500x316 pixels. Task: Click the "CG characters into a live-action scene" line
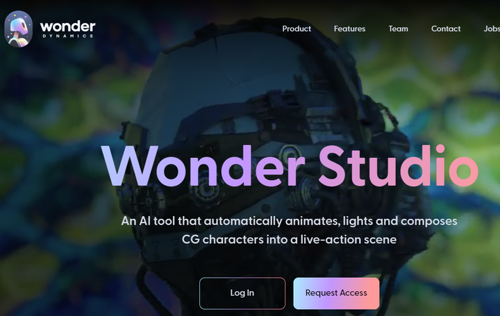point(289,239)
